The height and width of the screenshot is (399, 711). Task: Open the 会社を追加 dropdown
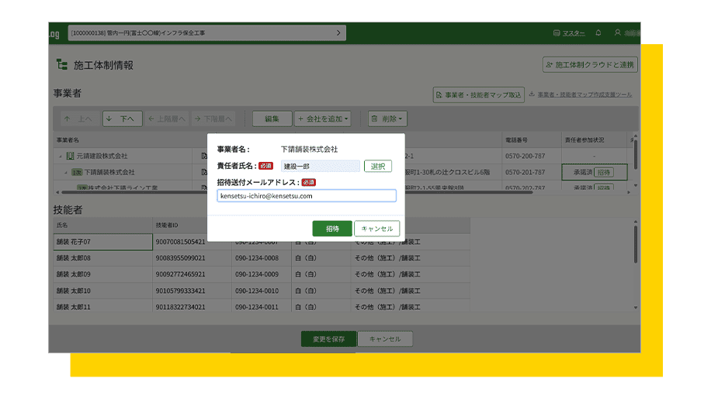coord(323,119)
